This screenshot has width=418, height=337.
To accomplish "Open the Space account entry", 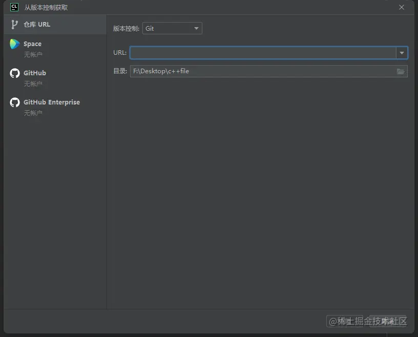I will click(x=55, y=49).
